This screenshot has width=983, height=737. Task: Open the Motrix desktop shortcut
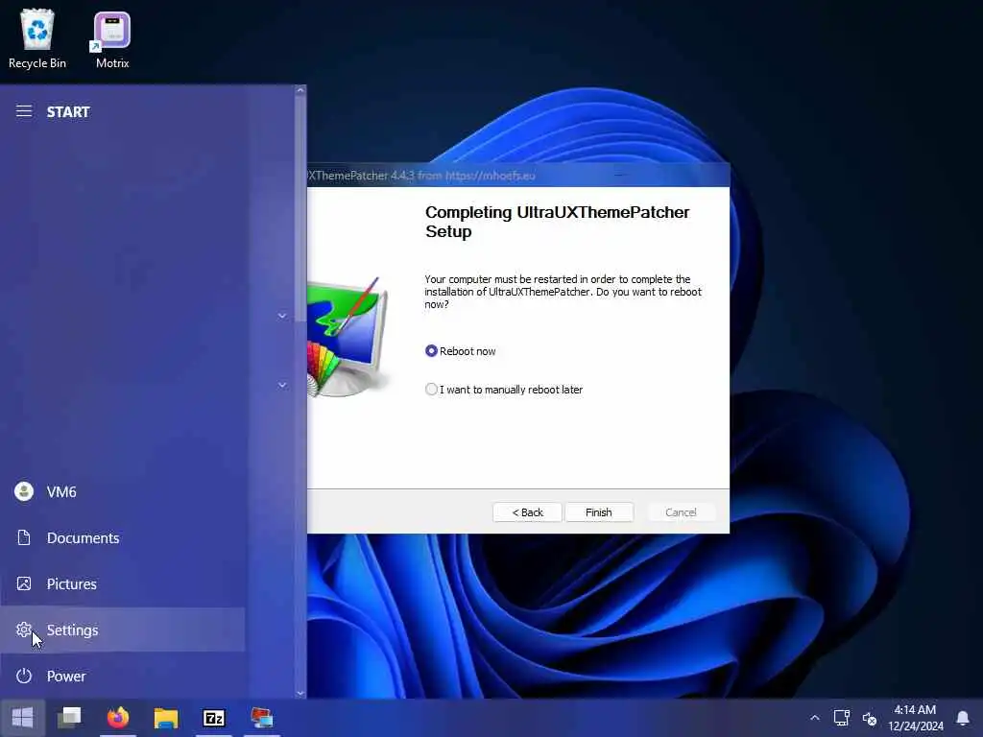(x=112, y=38)
